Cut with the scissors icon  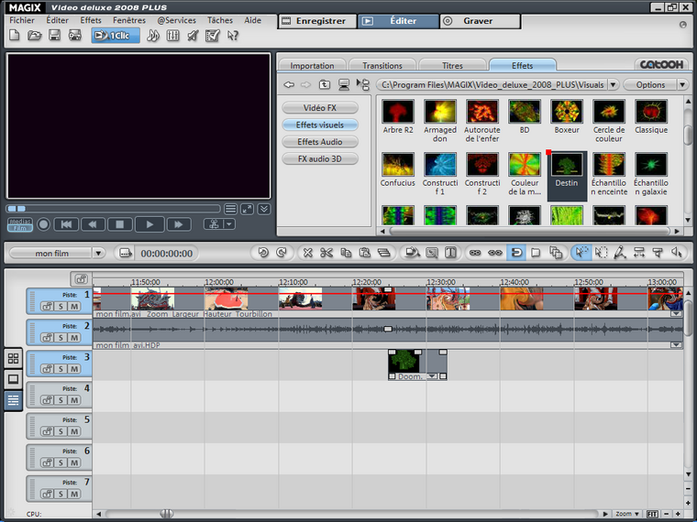pyautogui.click(x=326, y=253)
